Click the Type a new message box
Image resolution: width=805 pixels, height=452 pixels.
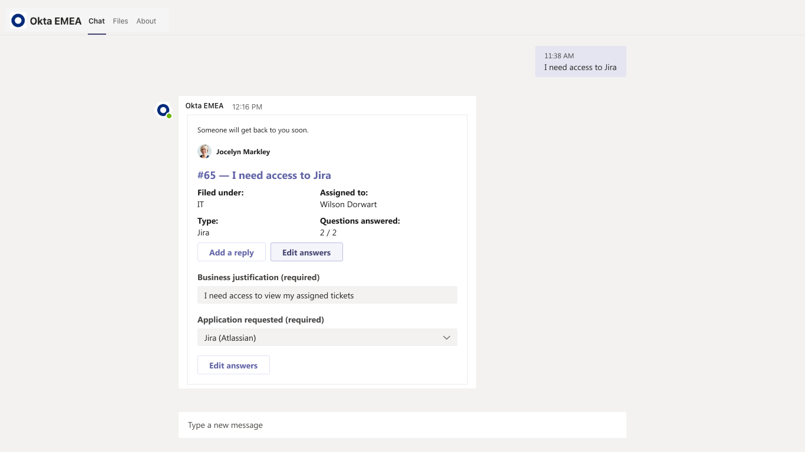point(402,425)
